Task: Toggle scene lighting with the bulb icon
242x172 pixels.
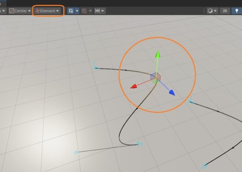Action: coord(236,11)
